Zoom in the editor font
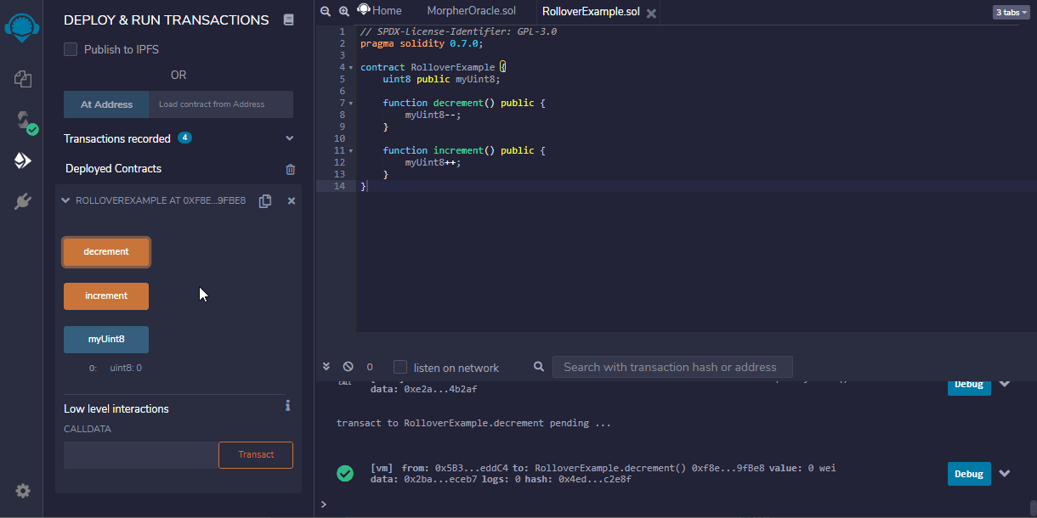 pyautogui.click(x=343, y=12)
